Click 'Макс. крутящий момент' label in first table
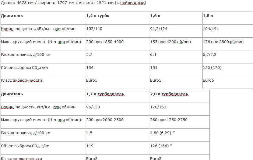The image size is (253, 160). click(42, 42)
